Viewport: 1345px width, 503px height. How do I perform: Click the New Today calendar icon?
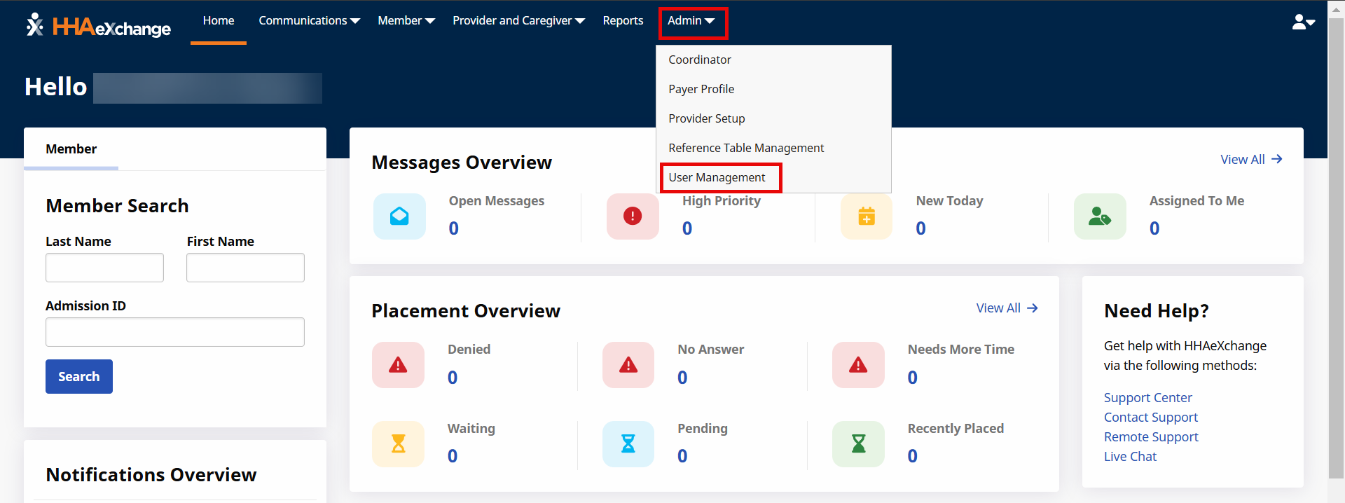[x=867, y=216]
